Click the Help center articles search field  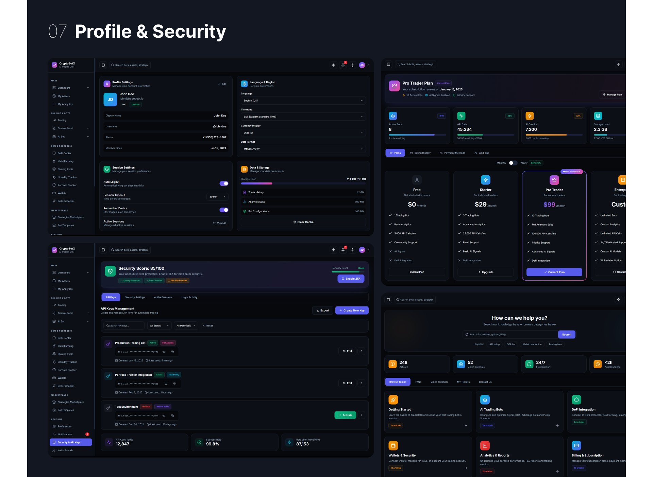pos(510,335)
